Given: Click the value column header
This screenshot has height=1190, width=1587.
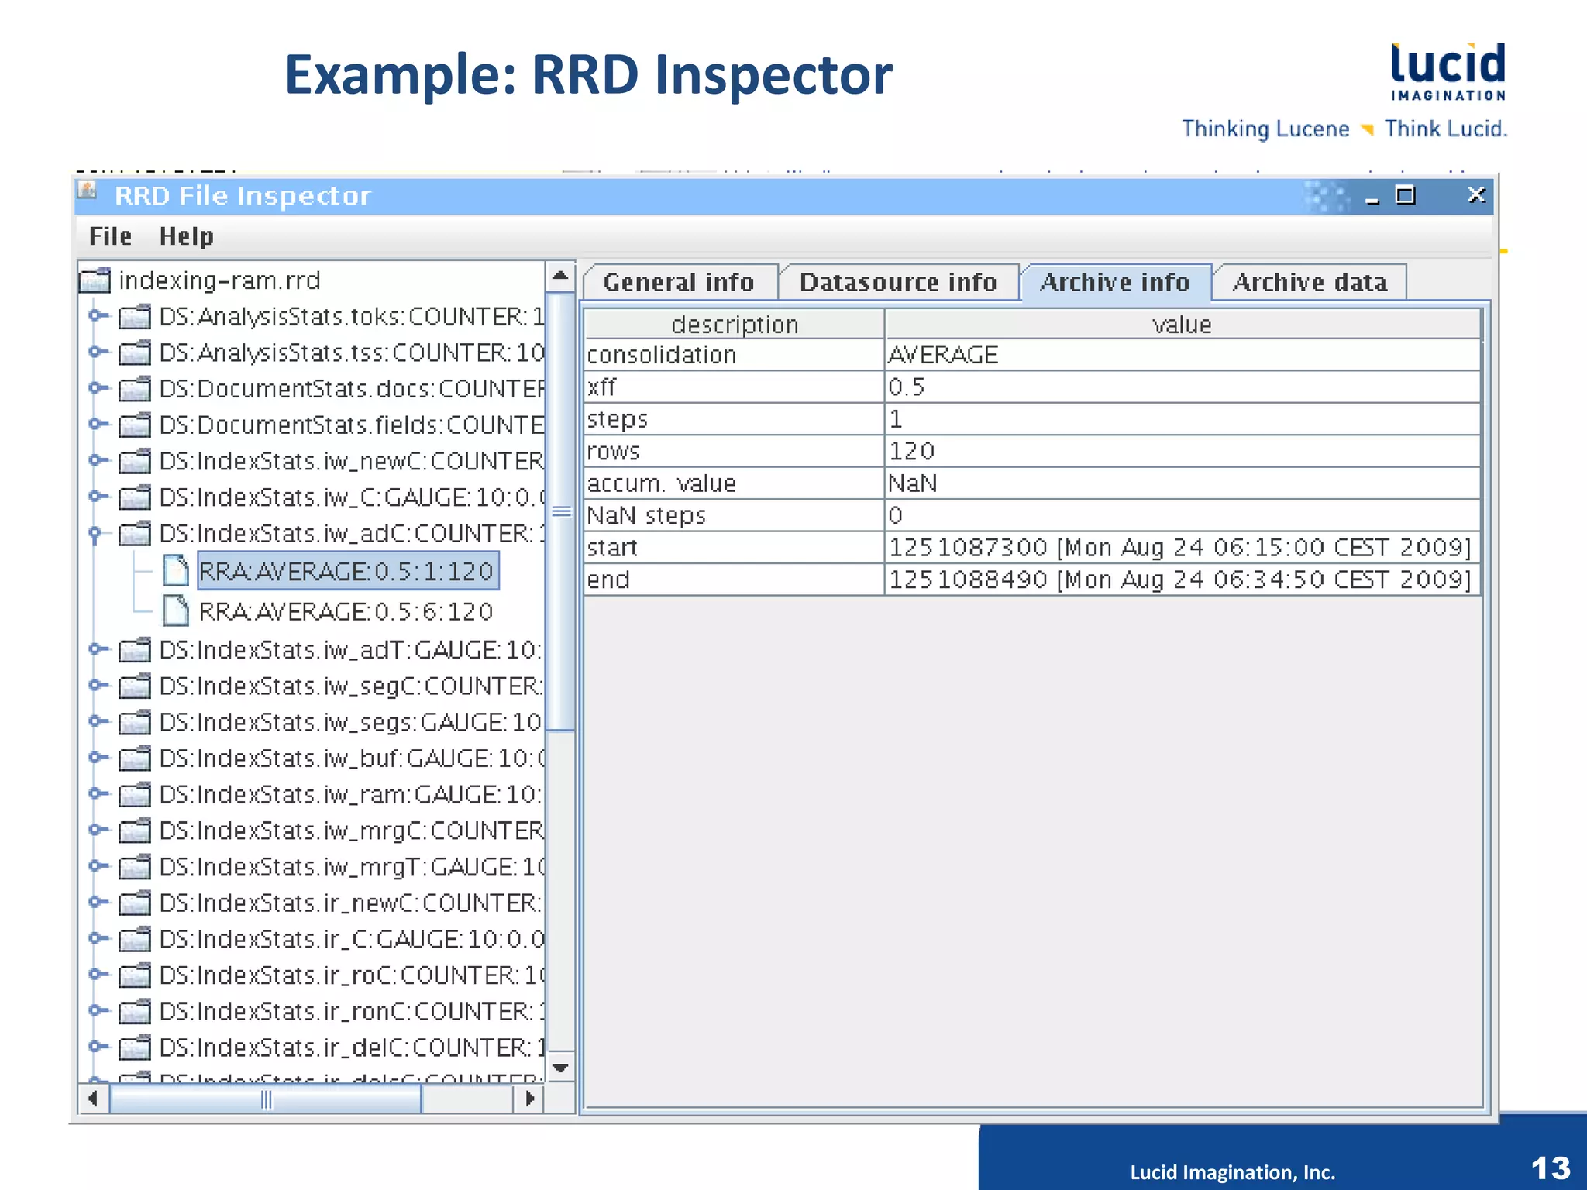Looking at the screenshot, I should 1182,324.
